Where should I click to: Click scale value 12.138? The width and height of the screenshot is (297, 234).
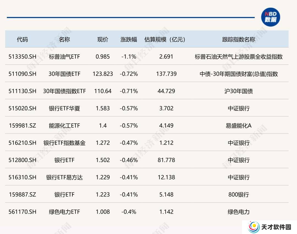166,177
